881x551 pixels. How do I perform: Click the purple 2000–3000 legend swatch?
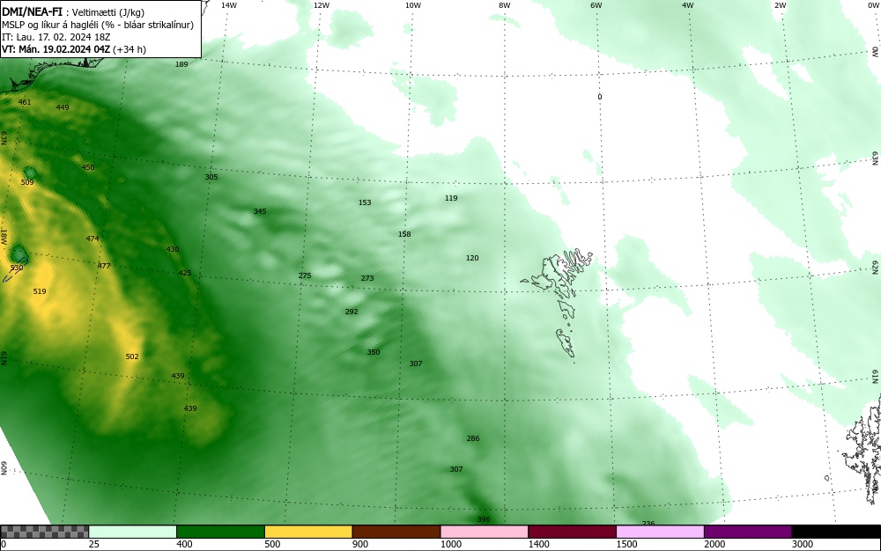pyautogui.click(x=748, y=532)
